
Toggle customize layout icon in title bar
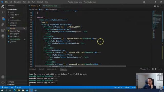tap(144, 2)
